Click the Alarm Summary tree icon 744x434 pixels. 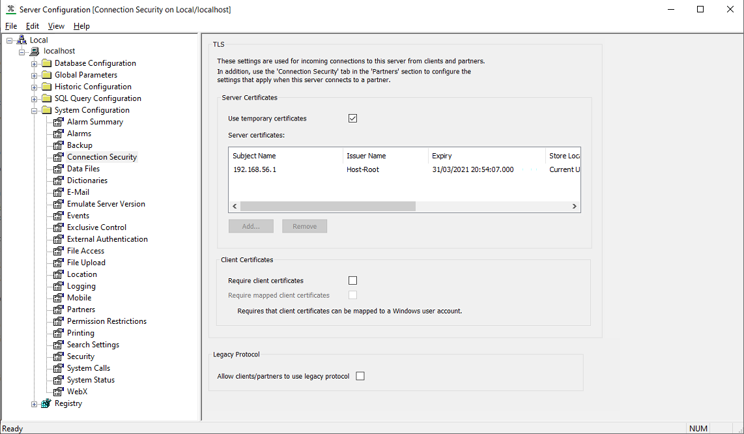point(58,122)
